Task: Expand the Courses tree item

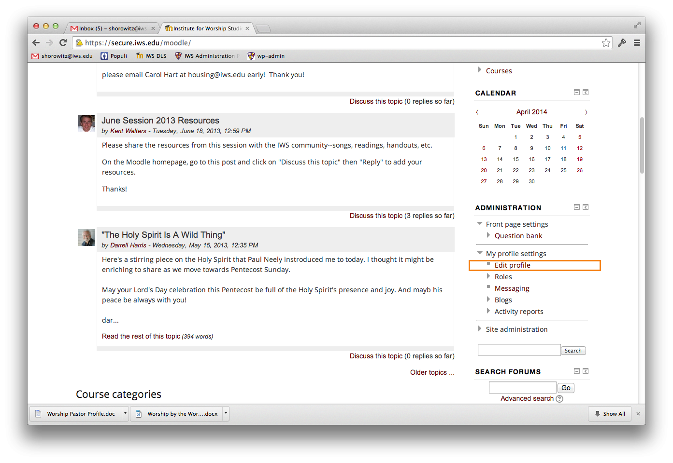Action: (x=479, y=70)
